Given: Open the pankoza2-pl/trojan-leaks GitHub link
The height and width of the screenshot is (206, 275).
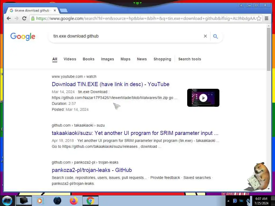Looking at the screenshot, I should click(92, 170).
